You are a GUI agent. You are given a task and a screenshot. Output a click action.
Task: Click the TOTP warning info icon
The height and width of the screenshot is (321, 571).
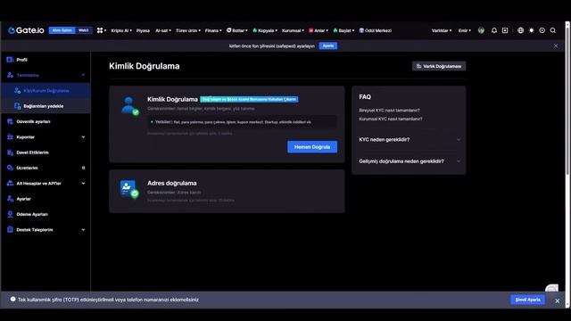pyautogui.click(x=13, y=300)
